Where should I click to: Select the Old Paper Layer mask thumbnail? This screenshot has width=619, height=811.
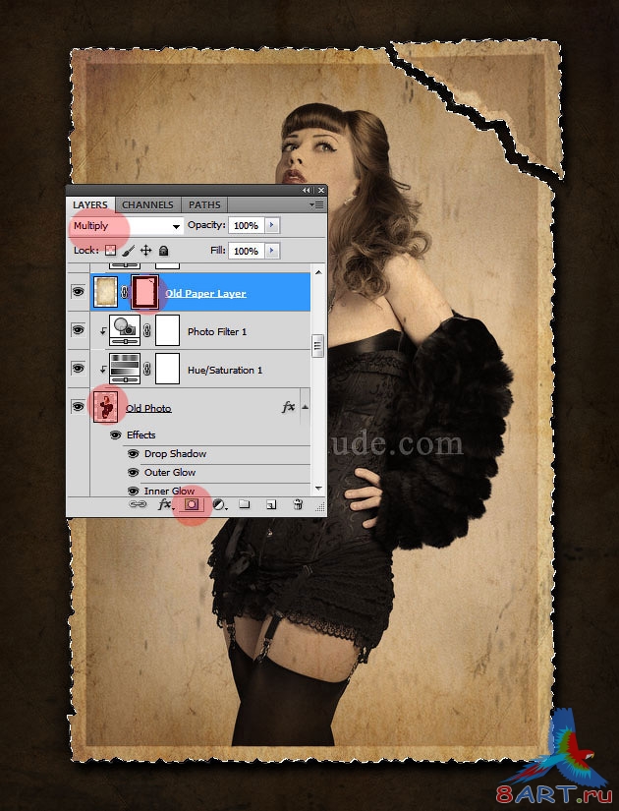click(x=146, y=292)
